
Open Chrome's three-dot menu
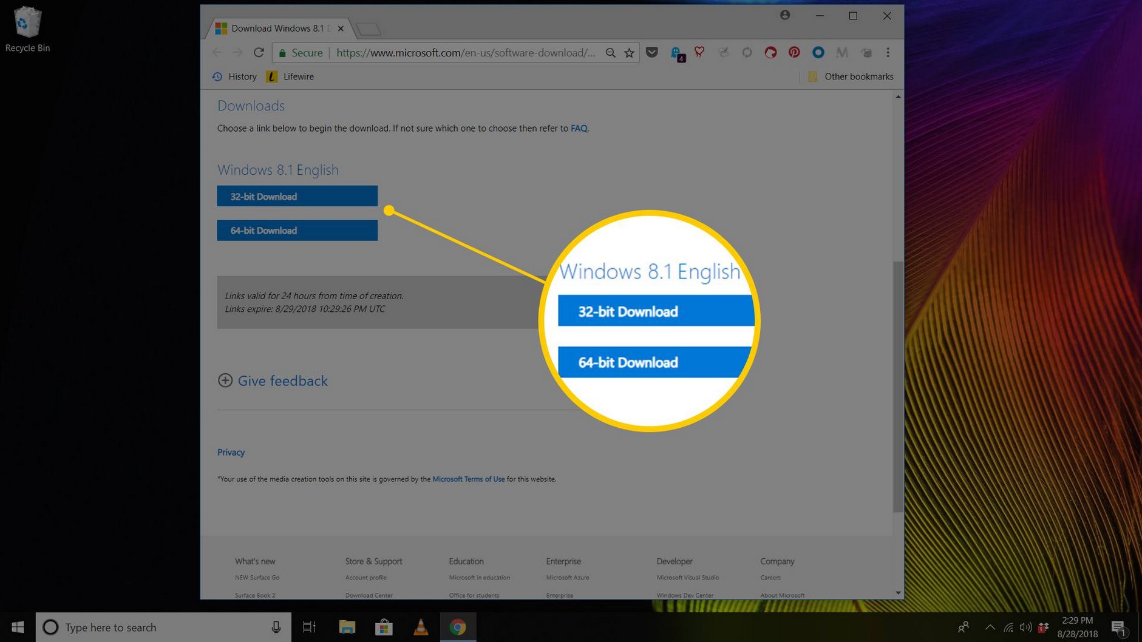(x=888, y=53)
